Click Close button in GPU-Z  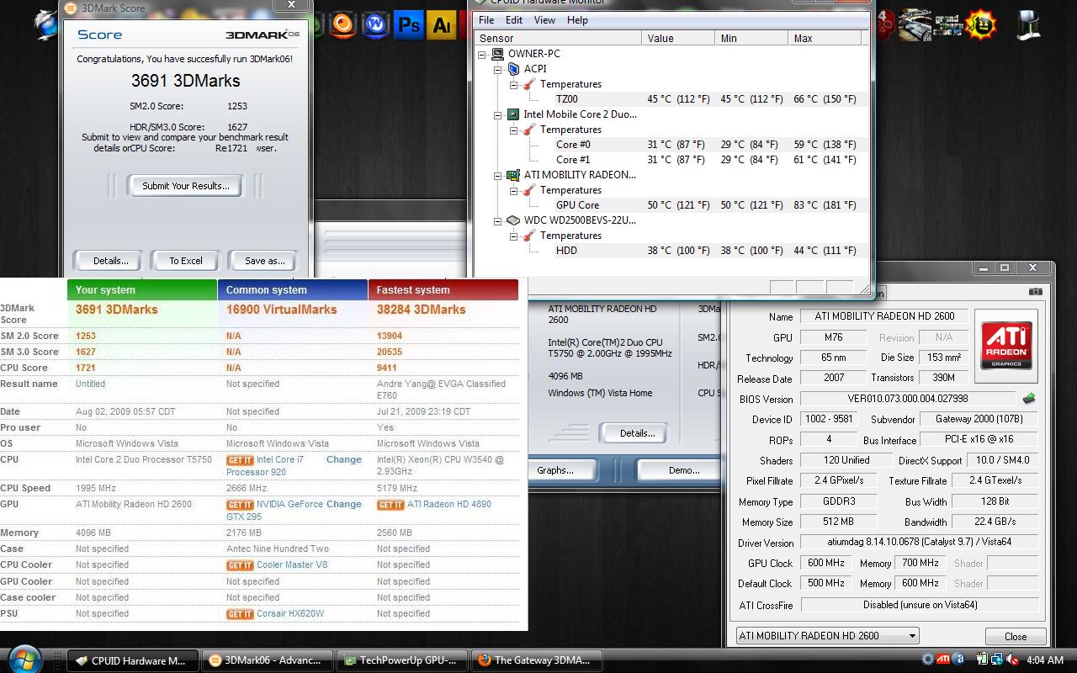coord(1015,637)
